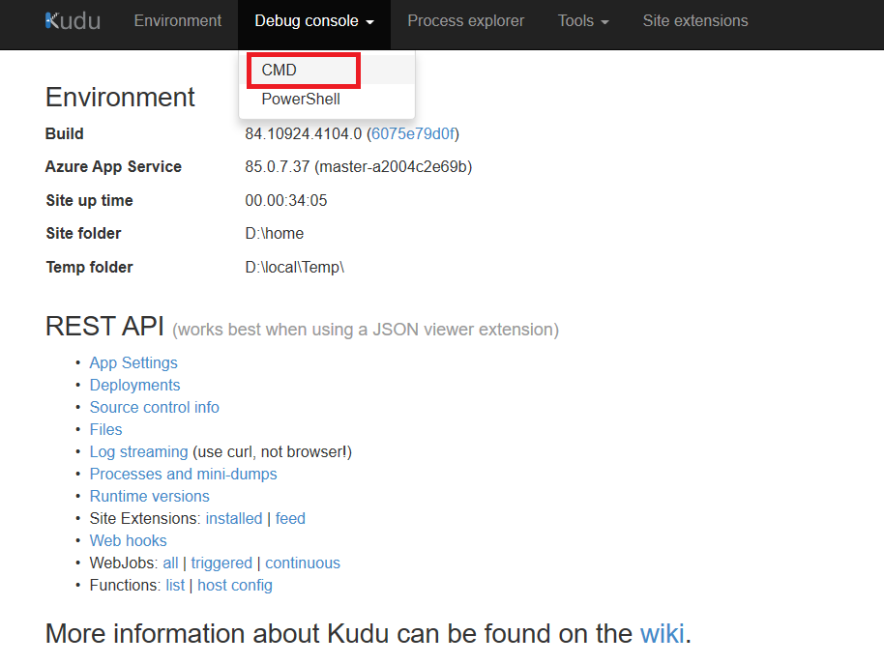The image size is (884, 664).
Task: Open Site extensions page
Action: pyautogui.click(x=695, y=21)
